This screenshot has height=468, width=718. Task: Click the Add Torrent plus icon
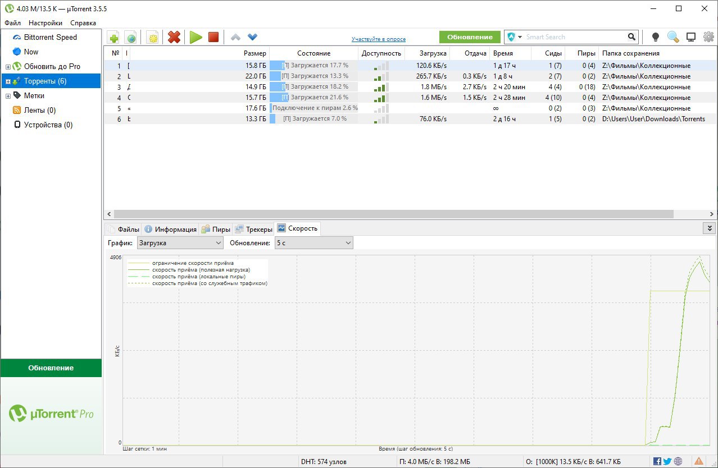114,38
